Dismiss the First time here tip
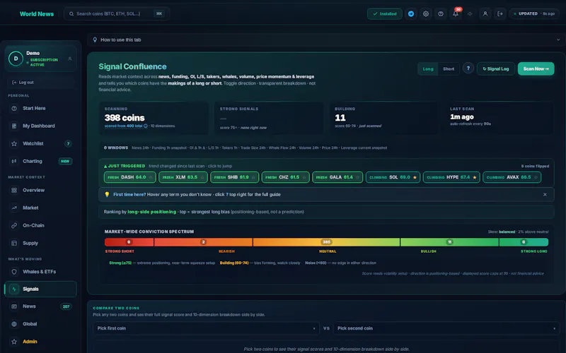The image size is (566, 353). (x=545, y=195)
